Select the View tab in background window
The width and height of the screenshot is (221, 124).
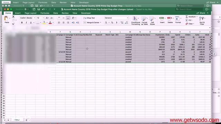tap(73, 2)
